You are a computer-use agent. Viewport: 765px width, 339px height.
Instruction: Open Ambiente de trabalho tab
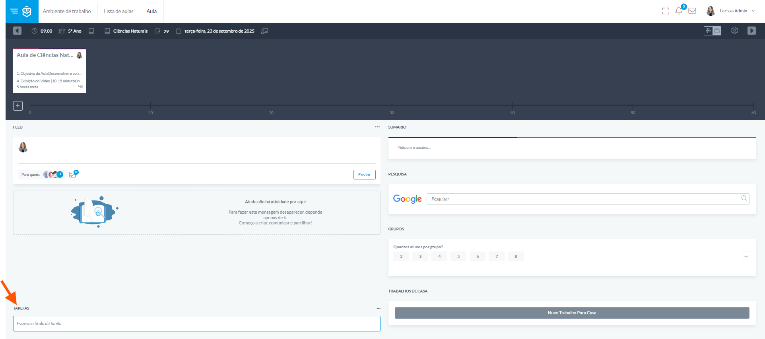tap(67, 11)
